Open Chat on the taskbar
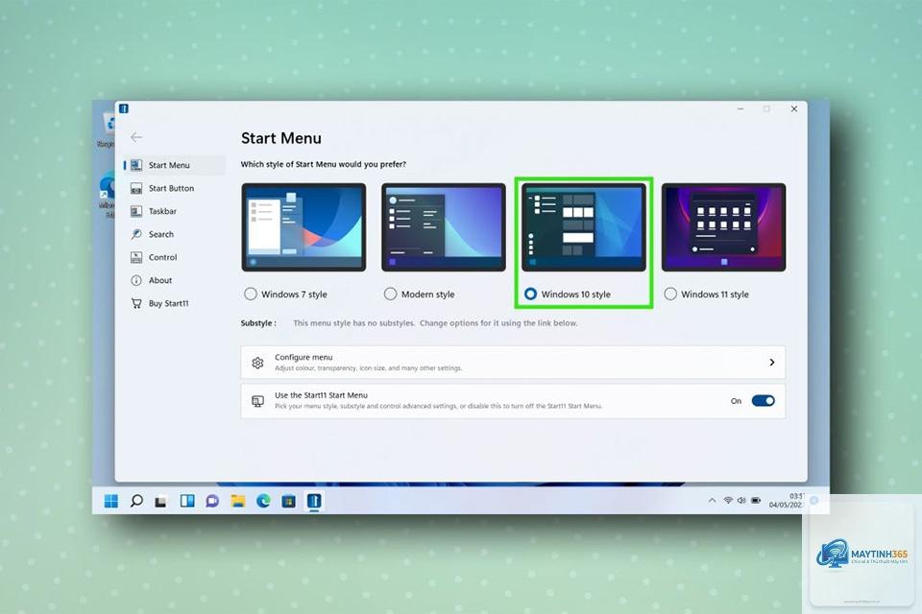Viewport: 922px width, 614px height. pyautogui.click(x=212, y=501)
